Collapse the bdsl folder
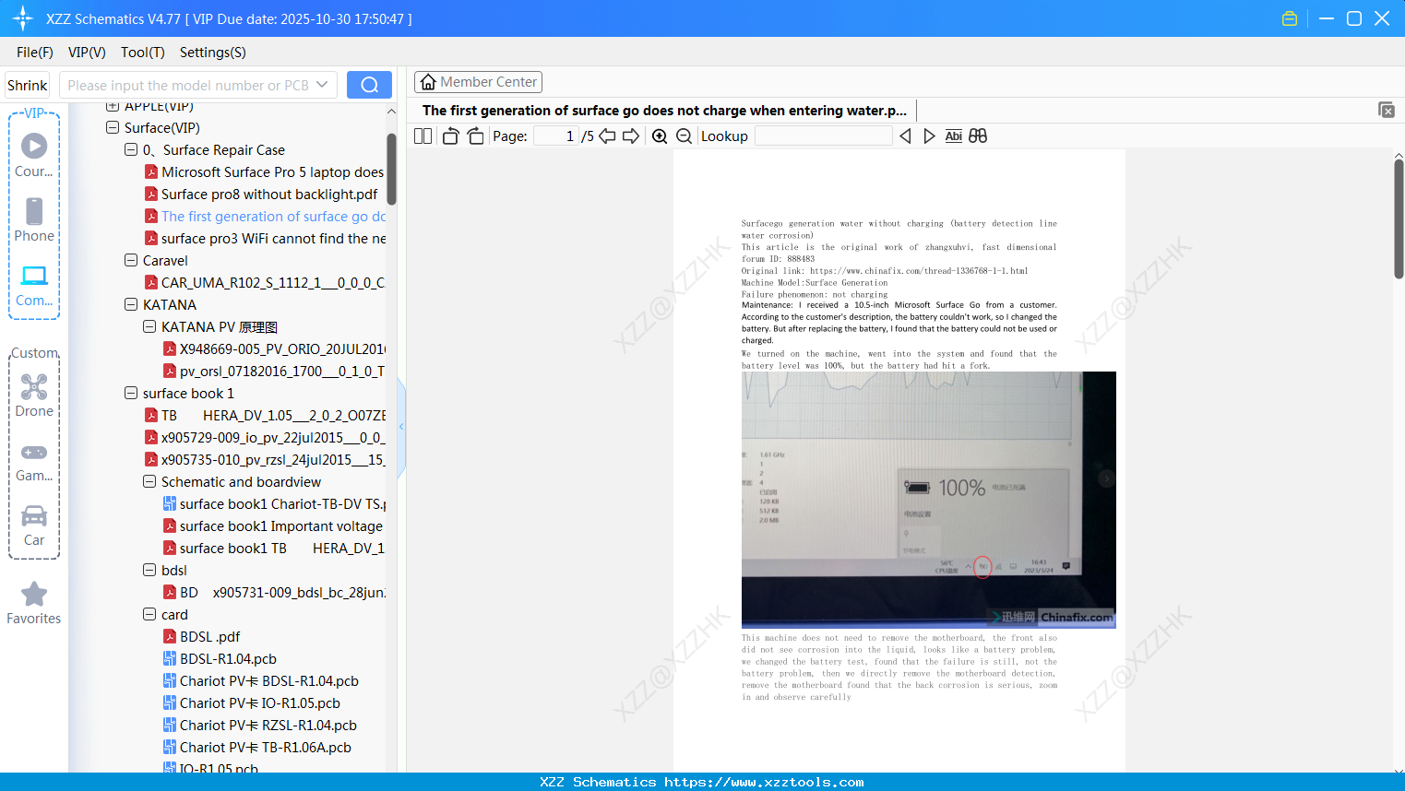 click(x=149, y=570)
